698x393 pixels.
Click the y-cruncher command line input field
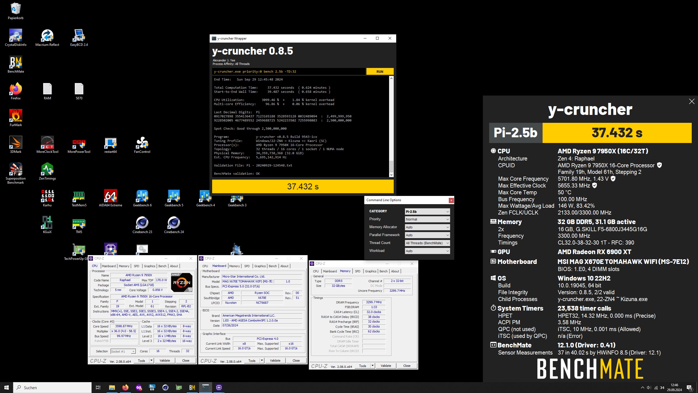(x=288, y=72)
